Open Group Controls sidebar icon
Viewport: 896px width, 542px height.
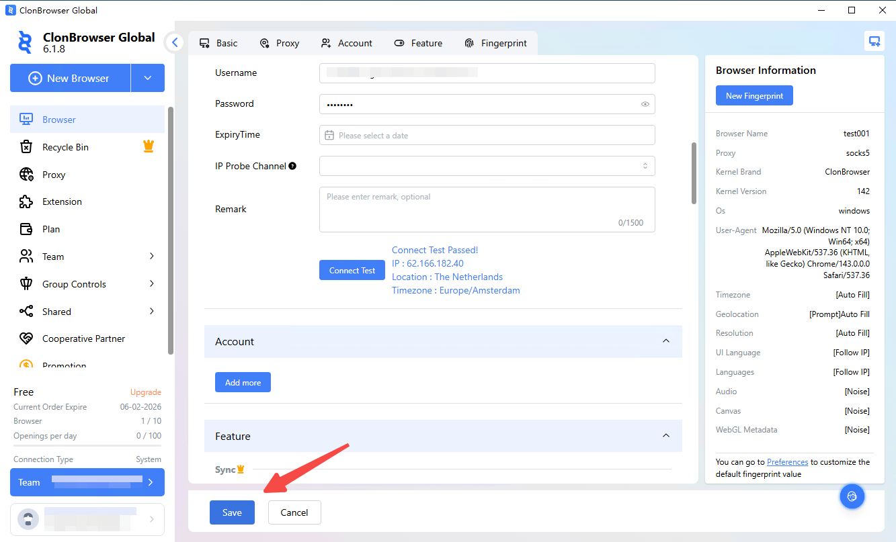pos(26,284)
